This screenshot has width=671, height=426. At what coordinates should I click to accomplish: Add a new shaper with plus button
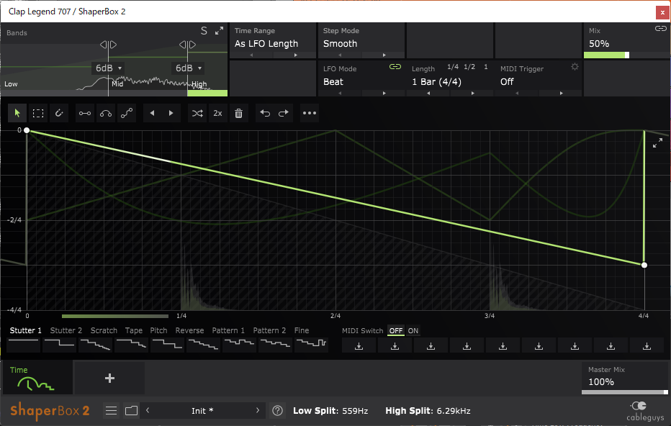click(109, 378)
